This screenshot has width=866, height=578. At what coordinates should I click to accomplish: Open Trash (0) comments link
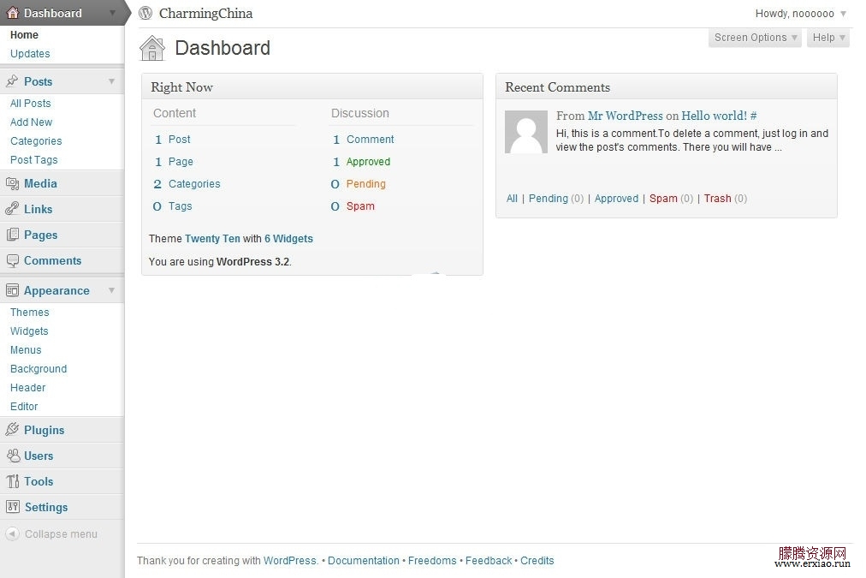coord(725,199)
